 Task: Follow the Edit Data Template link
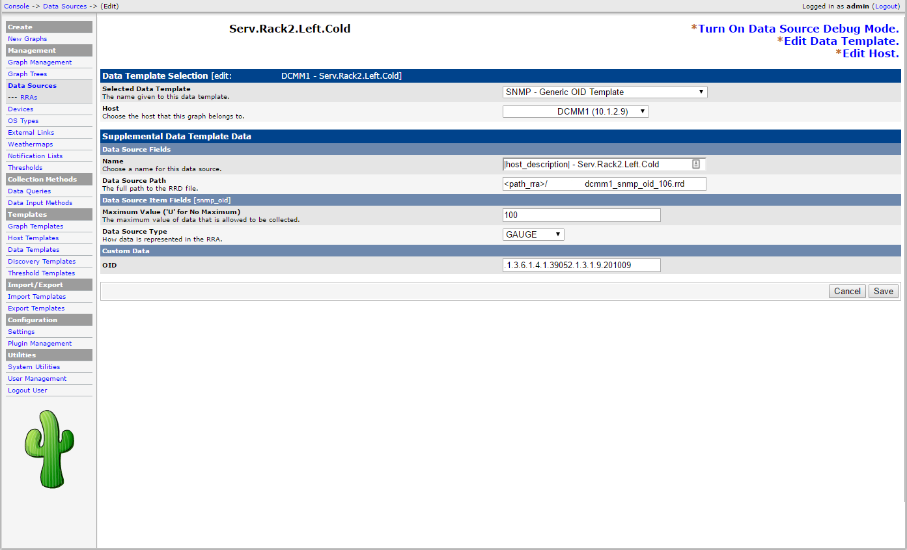coord(841,41)
